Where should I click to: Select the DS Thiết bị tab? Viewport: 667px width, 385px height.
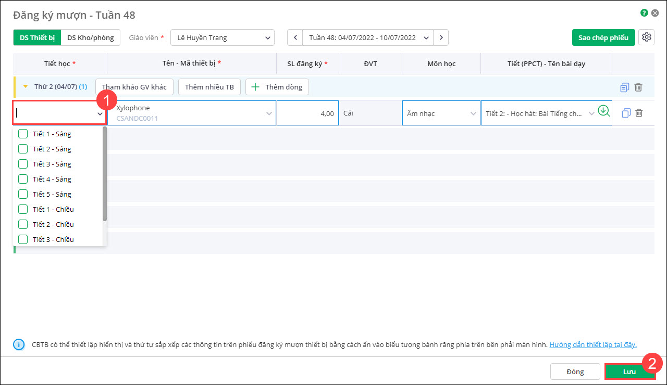tap(37, 37)
